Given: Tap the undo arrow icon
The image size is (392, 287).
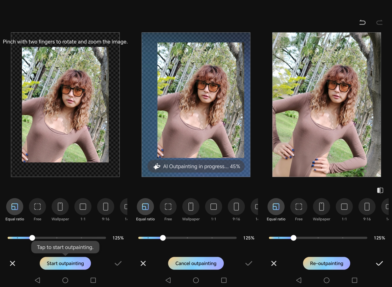Looking at the screenshot, I should 362,22.
